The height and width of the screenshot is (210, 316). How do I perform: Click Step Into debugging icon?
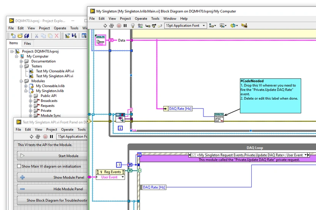(148, 26)
